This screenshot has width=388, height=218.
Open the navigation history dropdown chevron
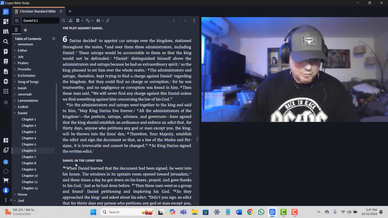(x=185, y=21)
